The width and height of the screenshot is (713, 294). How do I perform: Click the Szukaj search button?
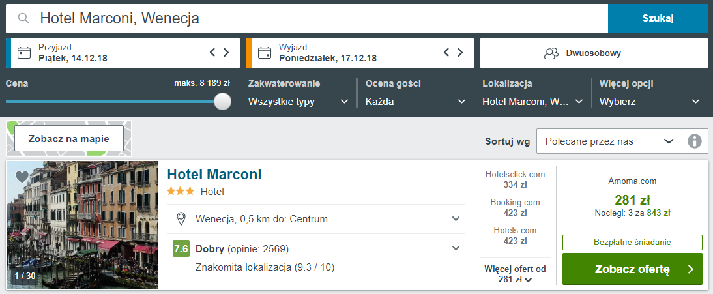(658, 18)
